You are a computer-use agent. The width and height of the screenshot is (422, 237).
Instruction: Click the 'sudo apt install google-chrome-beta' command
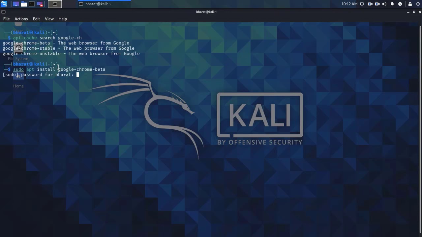pyautogui.click(x=59, y=69)
